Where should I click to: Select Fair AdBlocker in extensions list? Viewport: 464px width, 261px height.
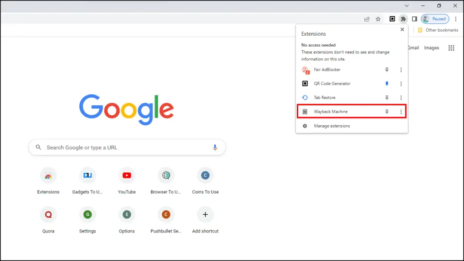[x=327, y=70]
